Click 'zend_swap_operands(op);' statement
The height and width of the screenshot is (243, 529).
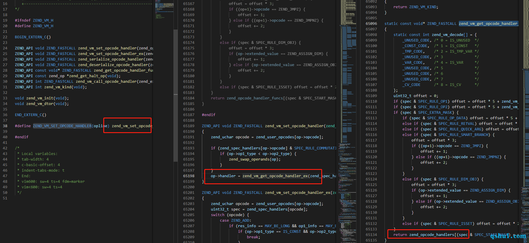click(x=255, y=159)
